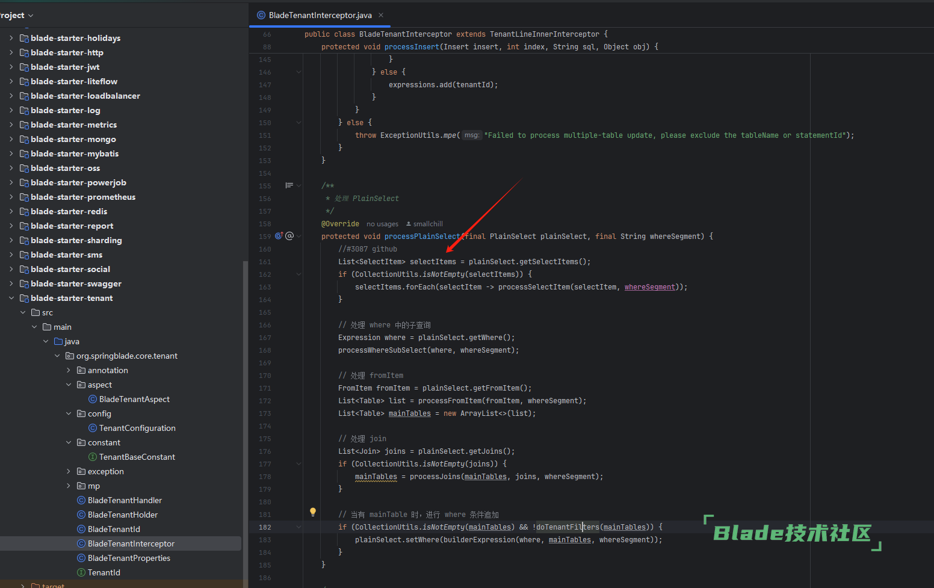Click the class icon of BladeTenantId
Image resolution: width=934 pixels, height=588 pixels.
pos(81,529)
